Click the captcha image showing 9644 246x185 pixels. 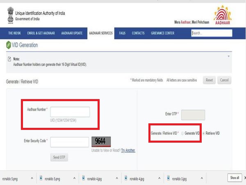click(101, 142)
